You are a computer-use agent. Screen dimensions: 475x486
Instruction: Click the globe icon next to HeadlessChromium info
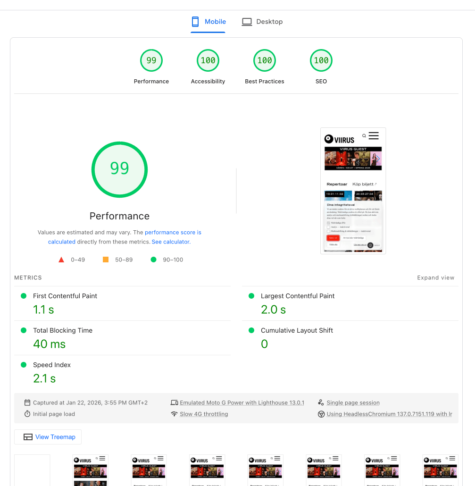[321, 414]
